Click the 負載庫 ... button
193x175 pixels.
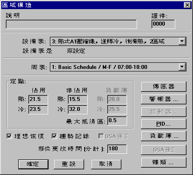(164, 136)
